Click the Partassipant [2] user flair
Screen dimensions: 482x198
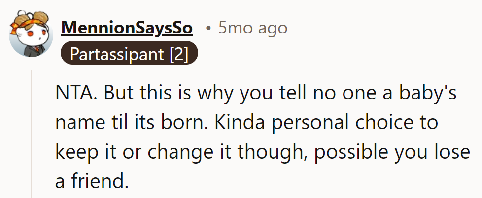pyautogui.click(x=129, y=54)
